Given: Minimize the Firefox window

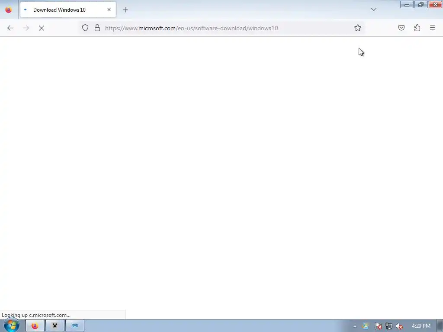Looking at the screenshot, I should 407,5.
